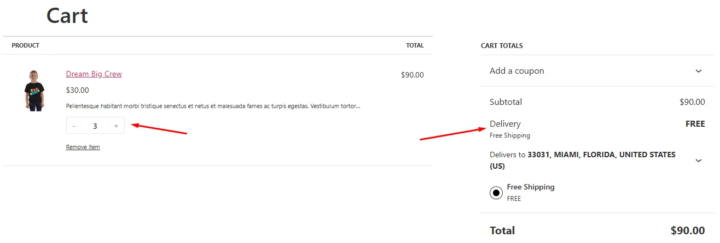Click the Delivery label in cart totals

coord(505,124)
